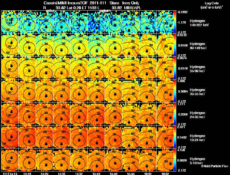Select the '16:07' time label
This screenshot has width=230, height=175.
pyautogui.click(x=165, y=174)
